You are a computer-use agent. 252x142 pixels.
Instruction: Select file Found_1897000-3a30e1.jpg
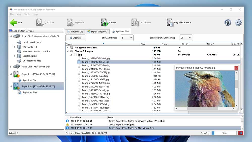(96, 58)
